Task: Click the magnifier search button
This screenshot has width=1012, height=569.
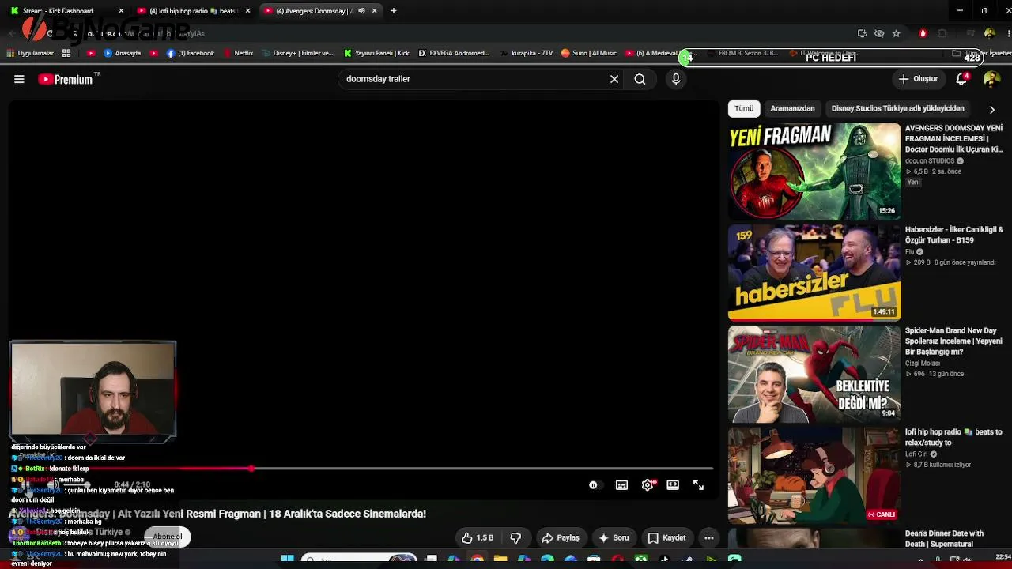Action: click(x=640, y=79)
